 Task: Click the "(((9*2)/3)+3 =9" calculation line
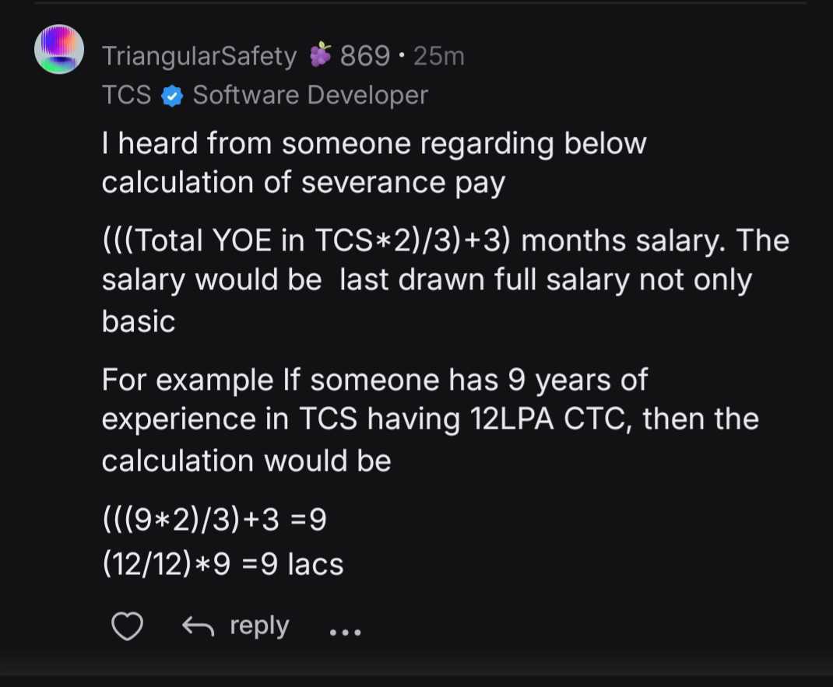[214, 519]
